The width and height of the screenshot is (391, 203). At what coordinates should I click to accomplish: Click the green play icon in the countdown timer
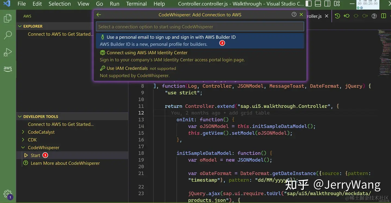(358, 8)
